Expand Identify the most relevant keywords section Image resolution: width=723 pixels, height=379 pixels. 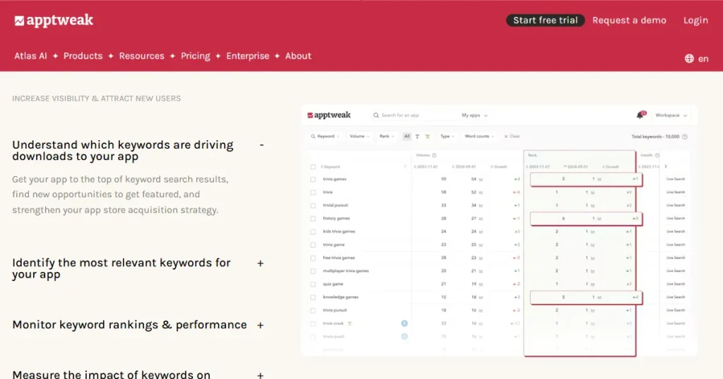(261, 263)
